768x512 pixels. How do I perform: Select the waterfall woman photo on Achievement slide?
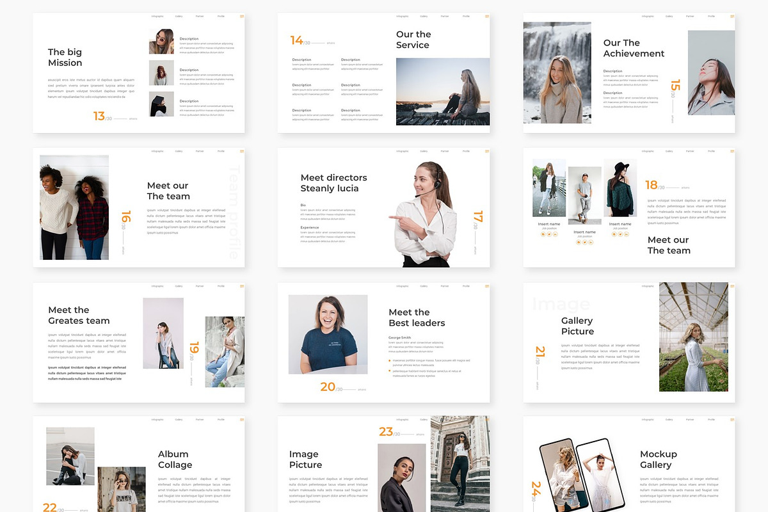pyautogui.click(x=557, y=73)
